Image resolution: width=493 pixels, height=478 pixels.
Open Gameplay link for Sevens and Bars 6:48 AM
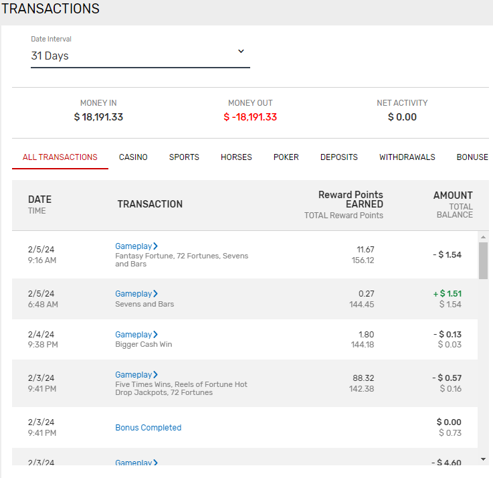pyautogui.click(x=134, y=294)
